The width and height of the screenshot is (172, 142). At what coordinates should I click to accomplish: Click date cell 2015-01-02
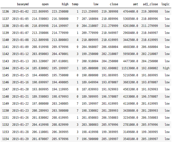[x=20, y=11]
